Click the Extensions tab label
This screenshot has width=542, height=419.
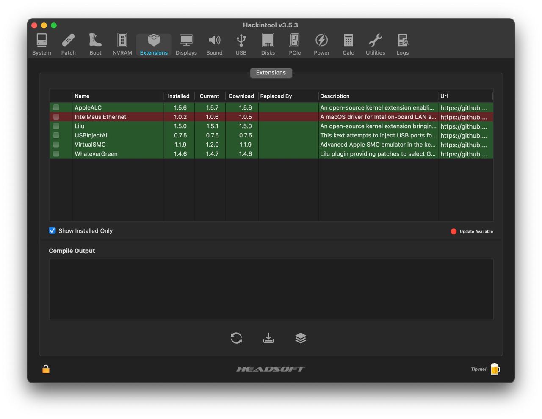[x=271, y=73]
